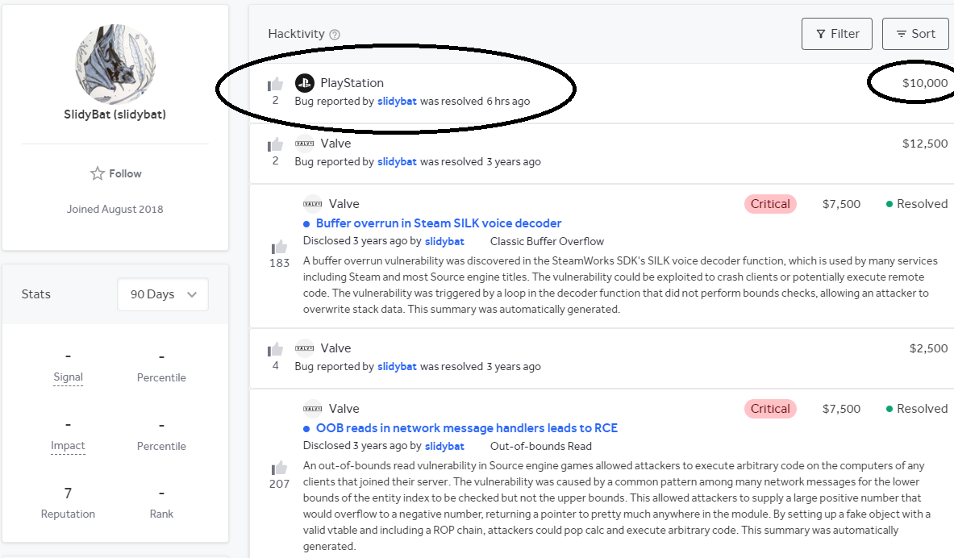Follow the SlidyBat profile

[115, 173]
